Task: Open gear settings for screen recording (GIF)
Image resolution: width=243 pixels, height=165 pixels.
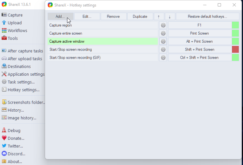Action: (163, 58)
